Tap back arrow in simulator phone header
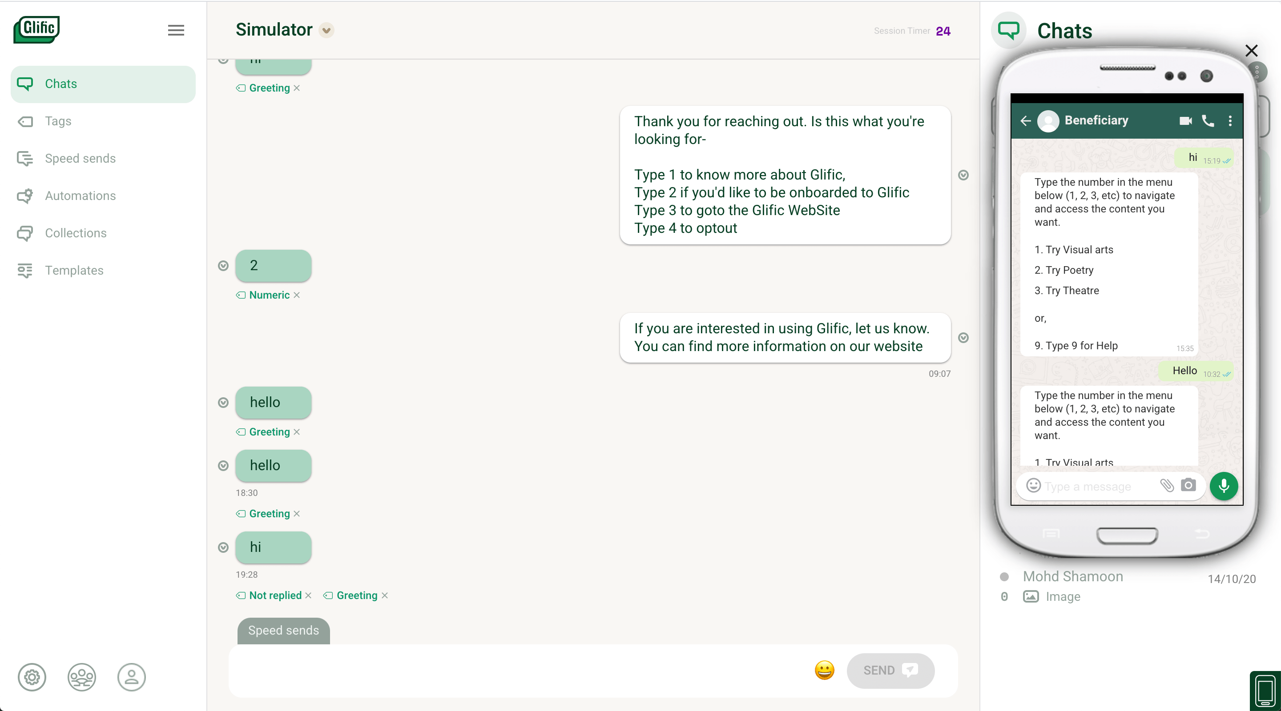Viewport: 1281px width, 711px height. pos(1025,121)
